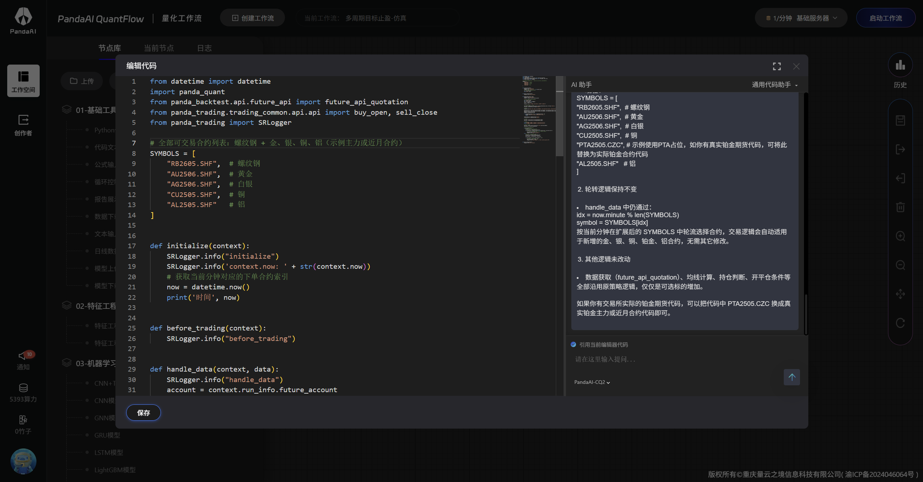This screenshot has height=482, width=923.
Task: Click the 02-特征工程 layers icon
Action: click(67, 306)
